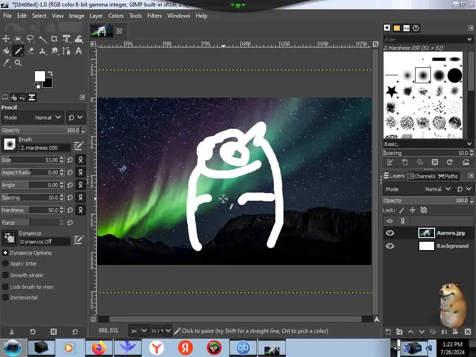Screen dimensions: 476x357
Task: Restore tool options to defaults
Action: pos(75,331)
